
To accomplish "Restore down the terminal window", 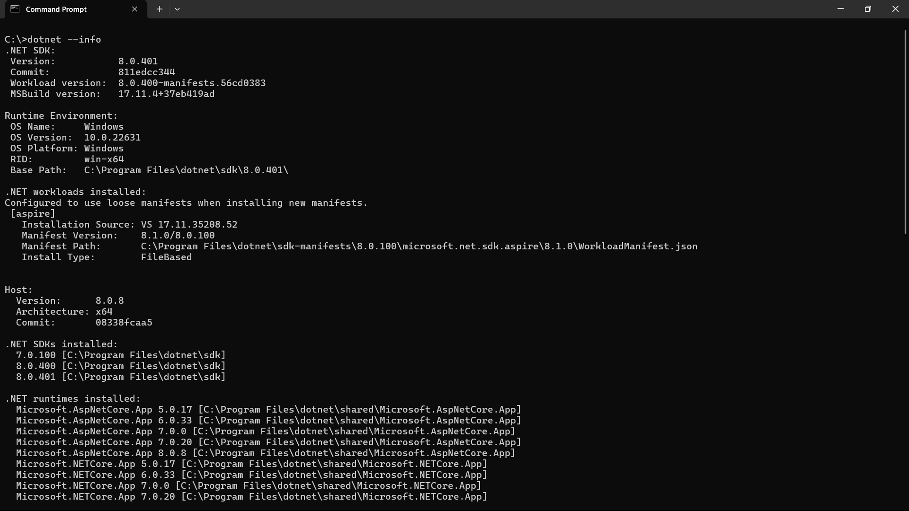I will pos(868,9).
